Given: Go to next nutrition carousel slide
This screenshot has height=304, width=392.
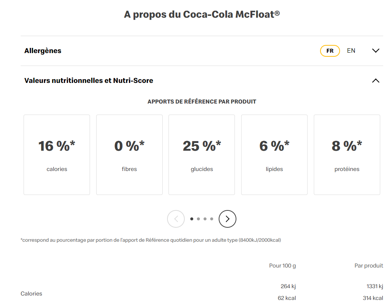Looking at the screenshot, I should 227,219.
